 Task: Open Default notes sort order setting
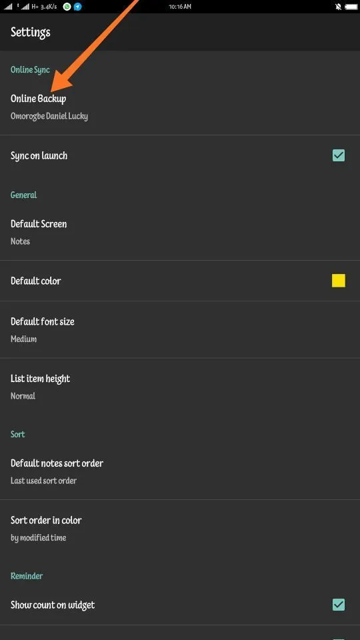point(180,471)
